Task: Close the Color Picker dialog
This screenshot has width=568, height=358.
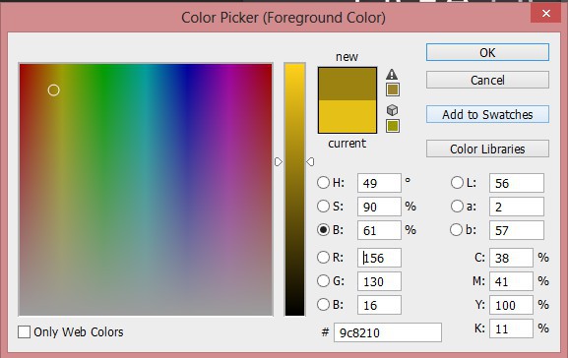Action: pos(546,14)
